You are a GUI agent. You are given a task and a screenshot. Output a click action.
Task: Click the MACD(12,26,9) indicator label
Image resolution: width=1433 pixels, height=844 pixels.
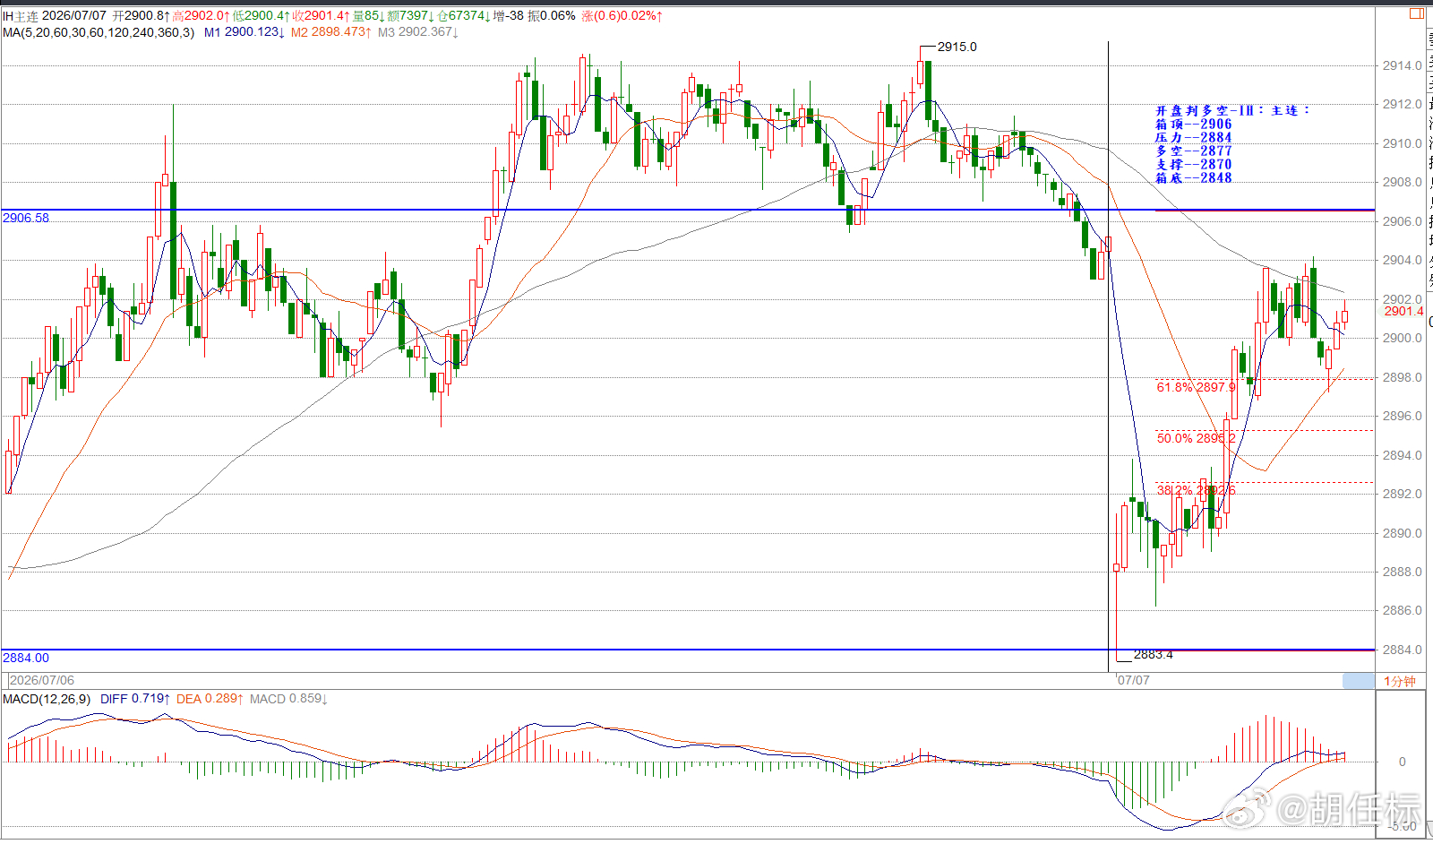47,699
